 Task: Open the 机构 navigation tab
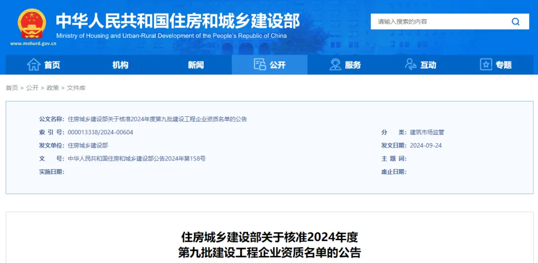pos(120,65)
